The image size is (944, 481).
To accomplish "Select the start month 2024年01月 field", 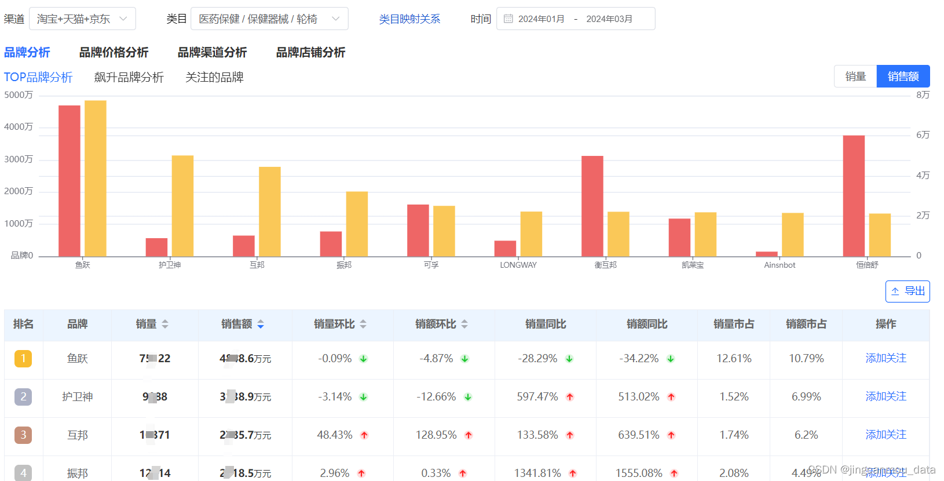I will tap(541, 19).
